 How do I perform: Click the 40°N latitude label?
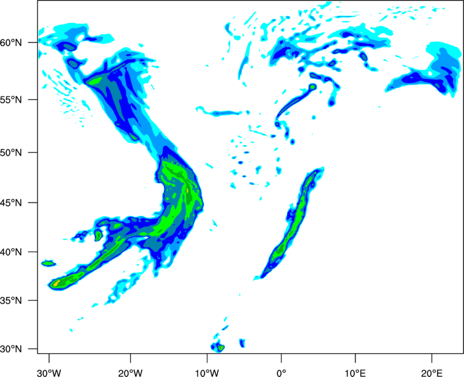coord(11,252)
